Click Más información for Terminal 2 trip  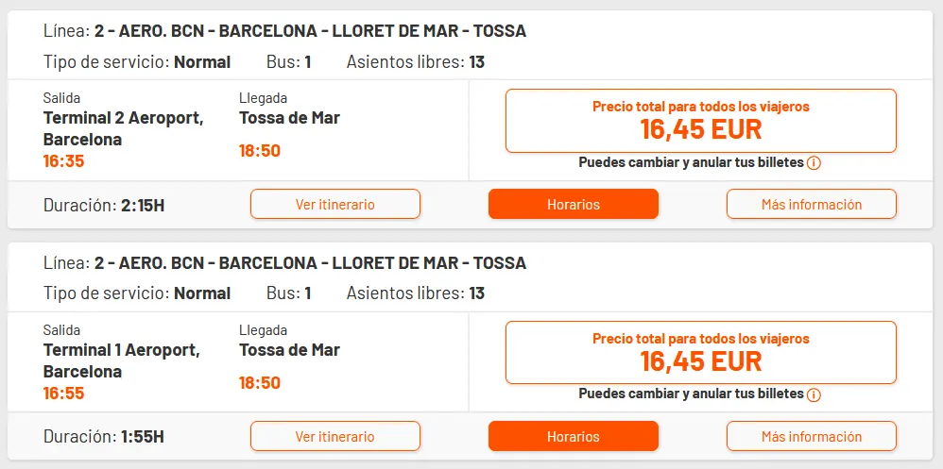(x=811, y=204)
